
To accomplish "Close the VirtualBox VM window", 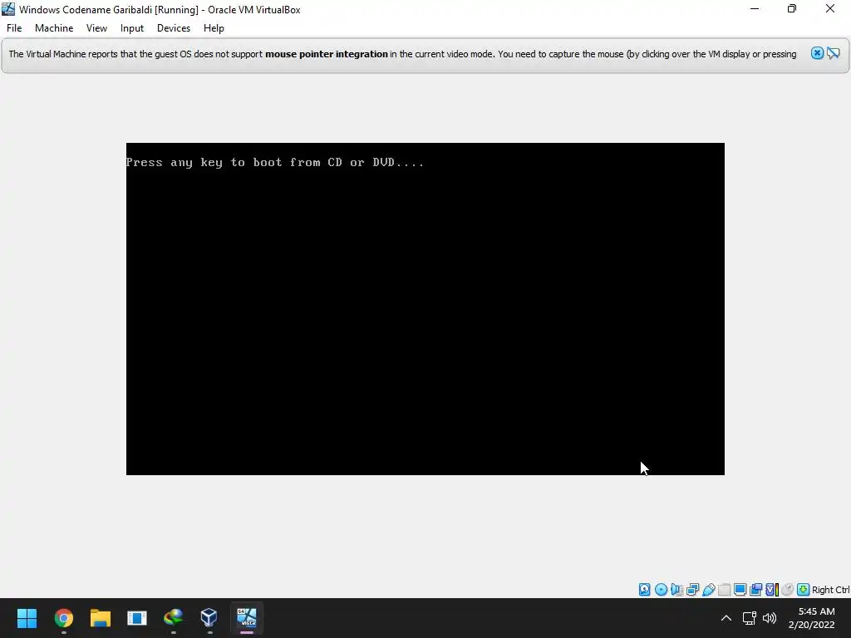I will pos(830,8).
